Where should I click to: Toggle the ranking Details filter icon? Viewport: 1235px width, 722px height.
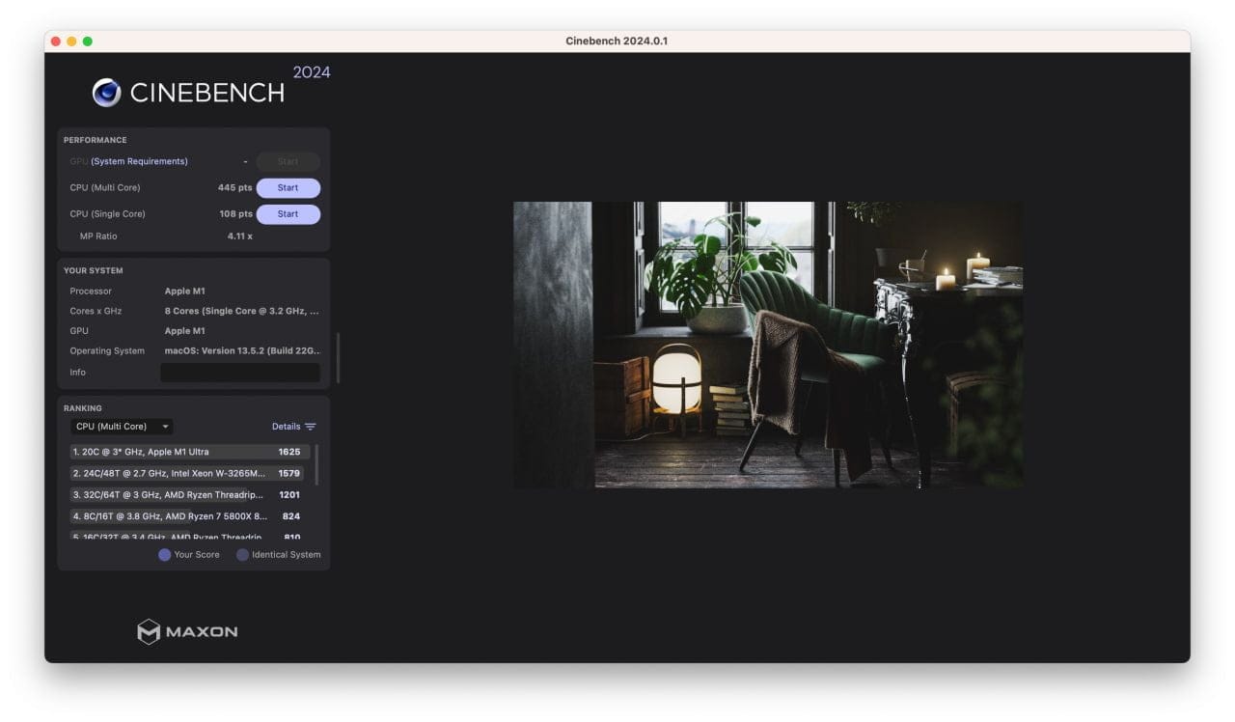click(311, 427)
